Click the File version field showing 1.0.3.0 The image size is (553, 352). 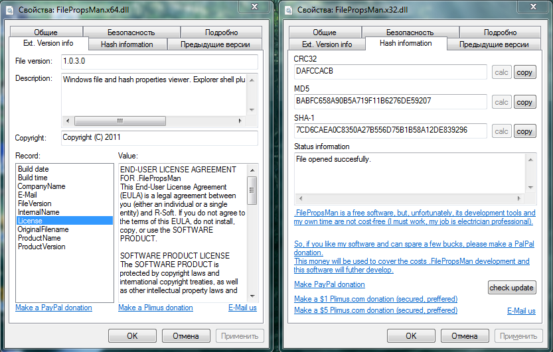tap(159, 61)
